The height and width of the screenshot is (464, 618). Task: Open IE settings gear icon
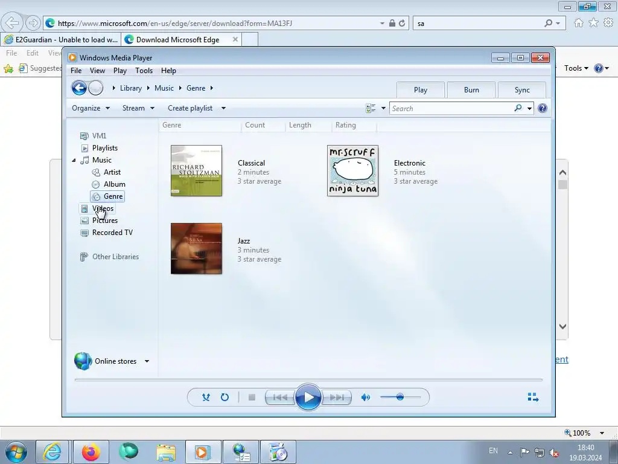[x=608, y=23]
